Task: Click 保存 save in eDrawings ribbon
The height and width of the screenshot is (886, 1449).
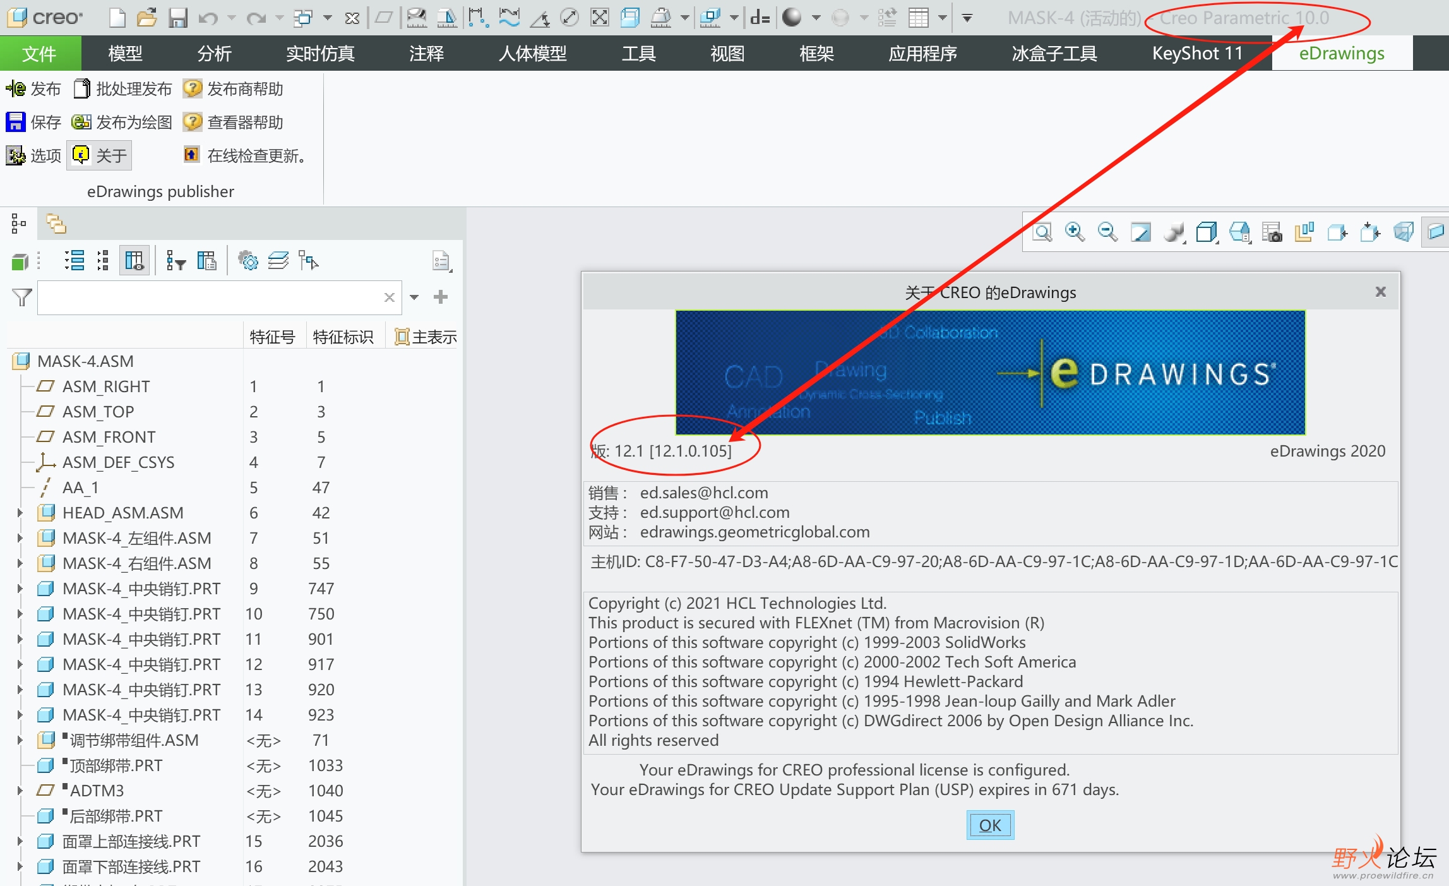Action: point(33,122)
